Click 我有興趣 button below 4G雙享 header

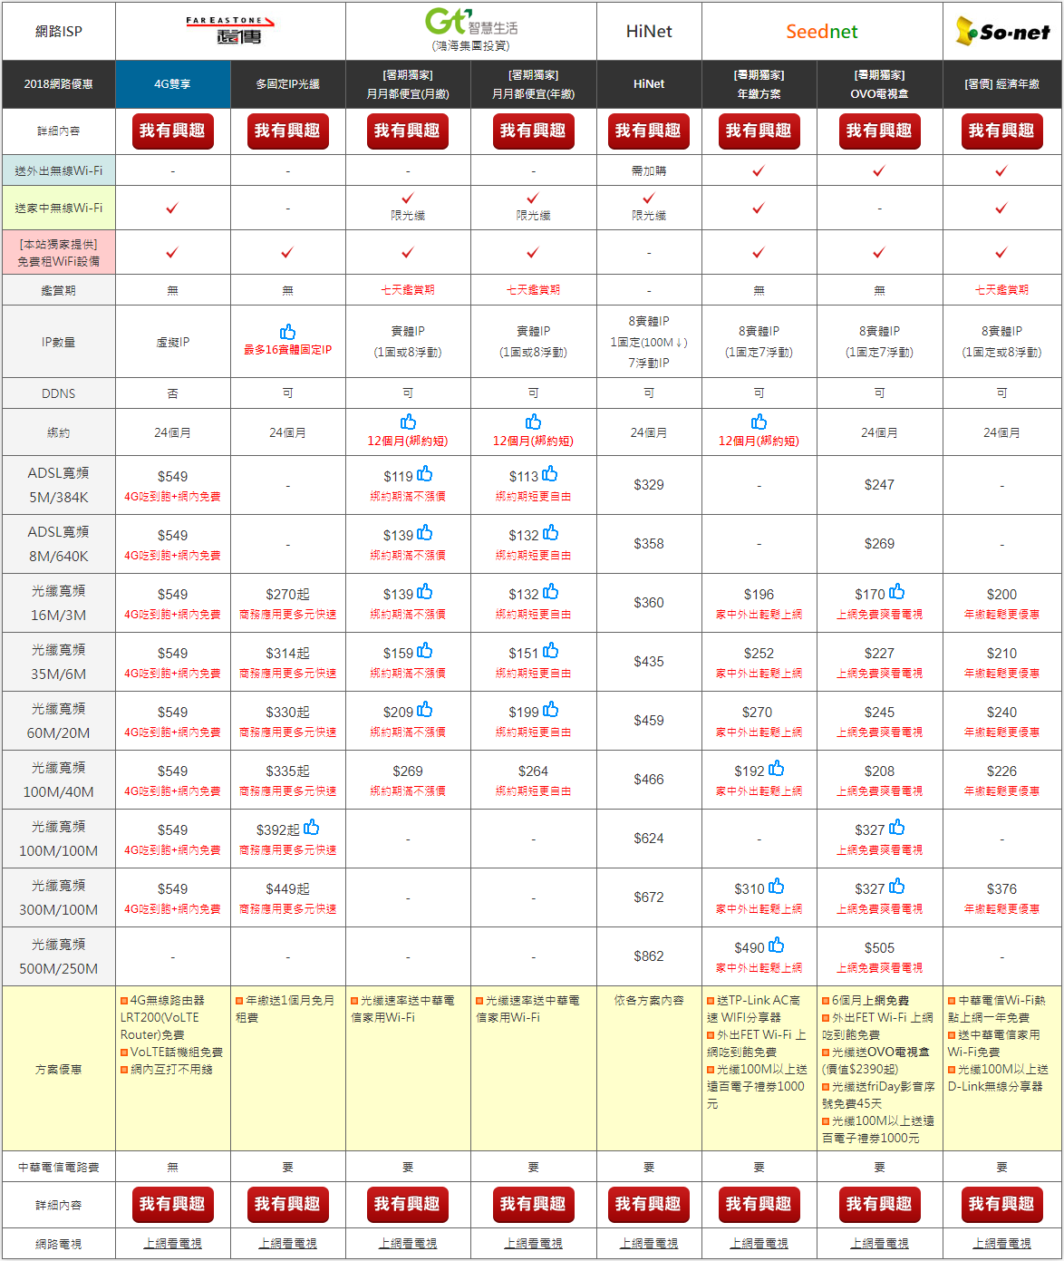(x=172, y=131)
